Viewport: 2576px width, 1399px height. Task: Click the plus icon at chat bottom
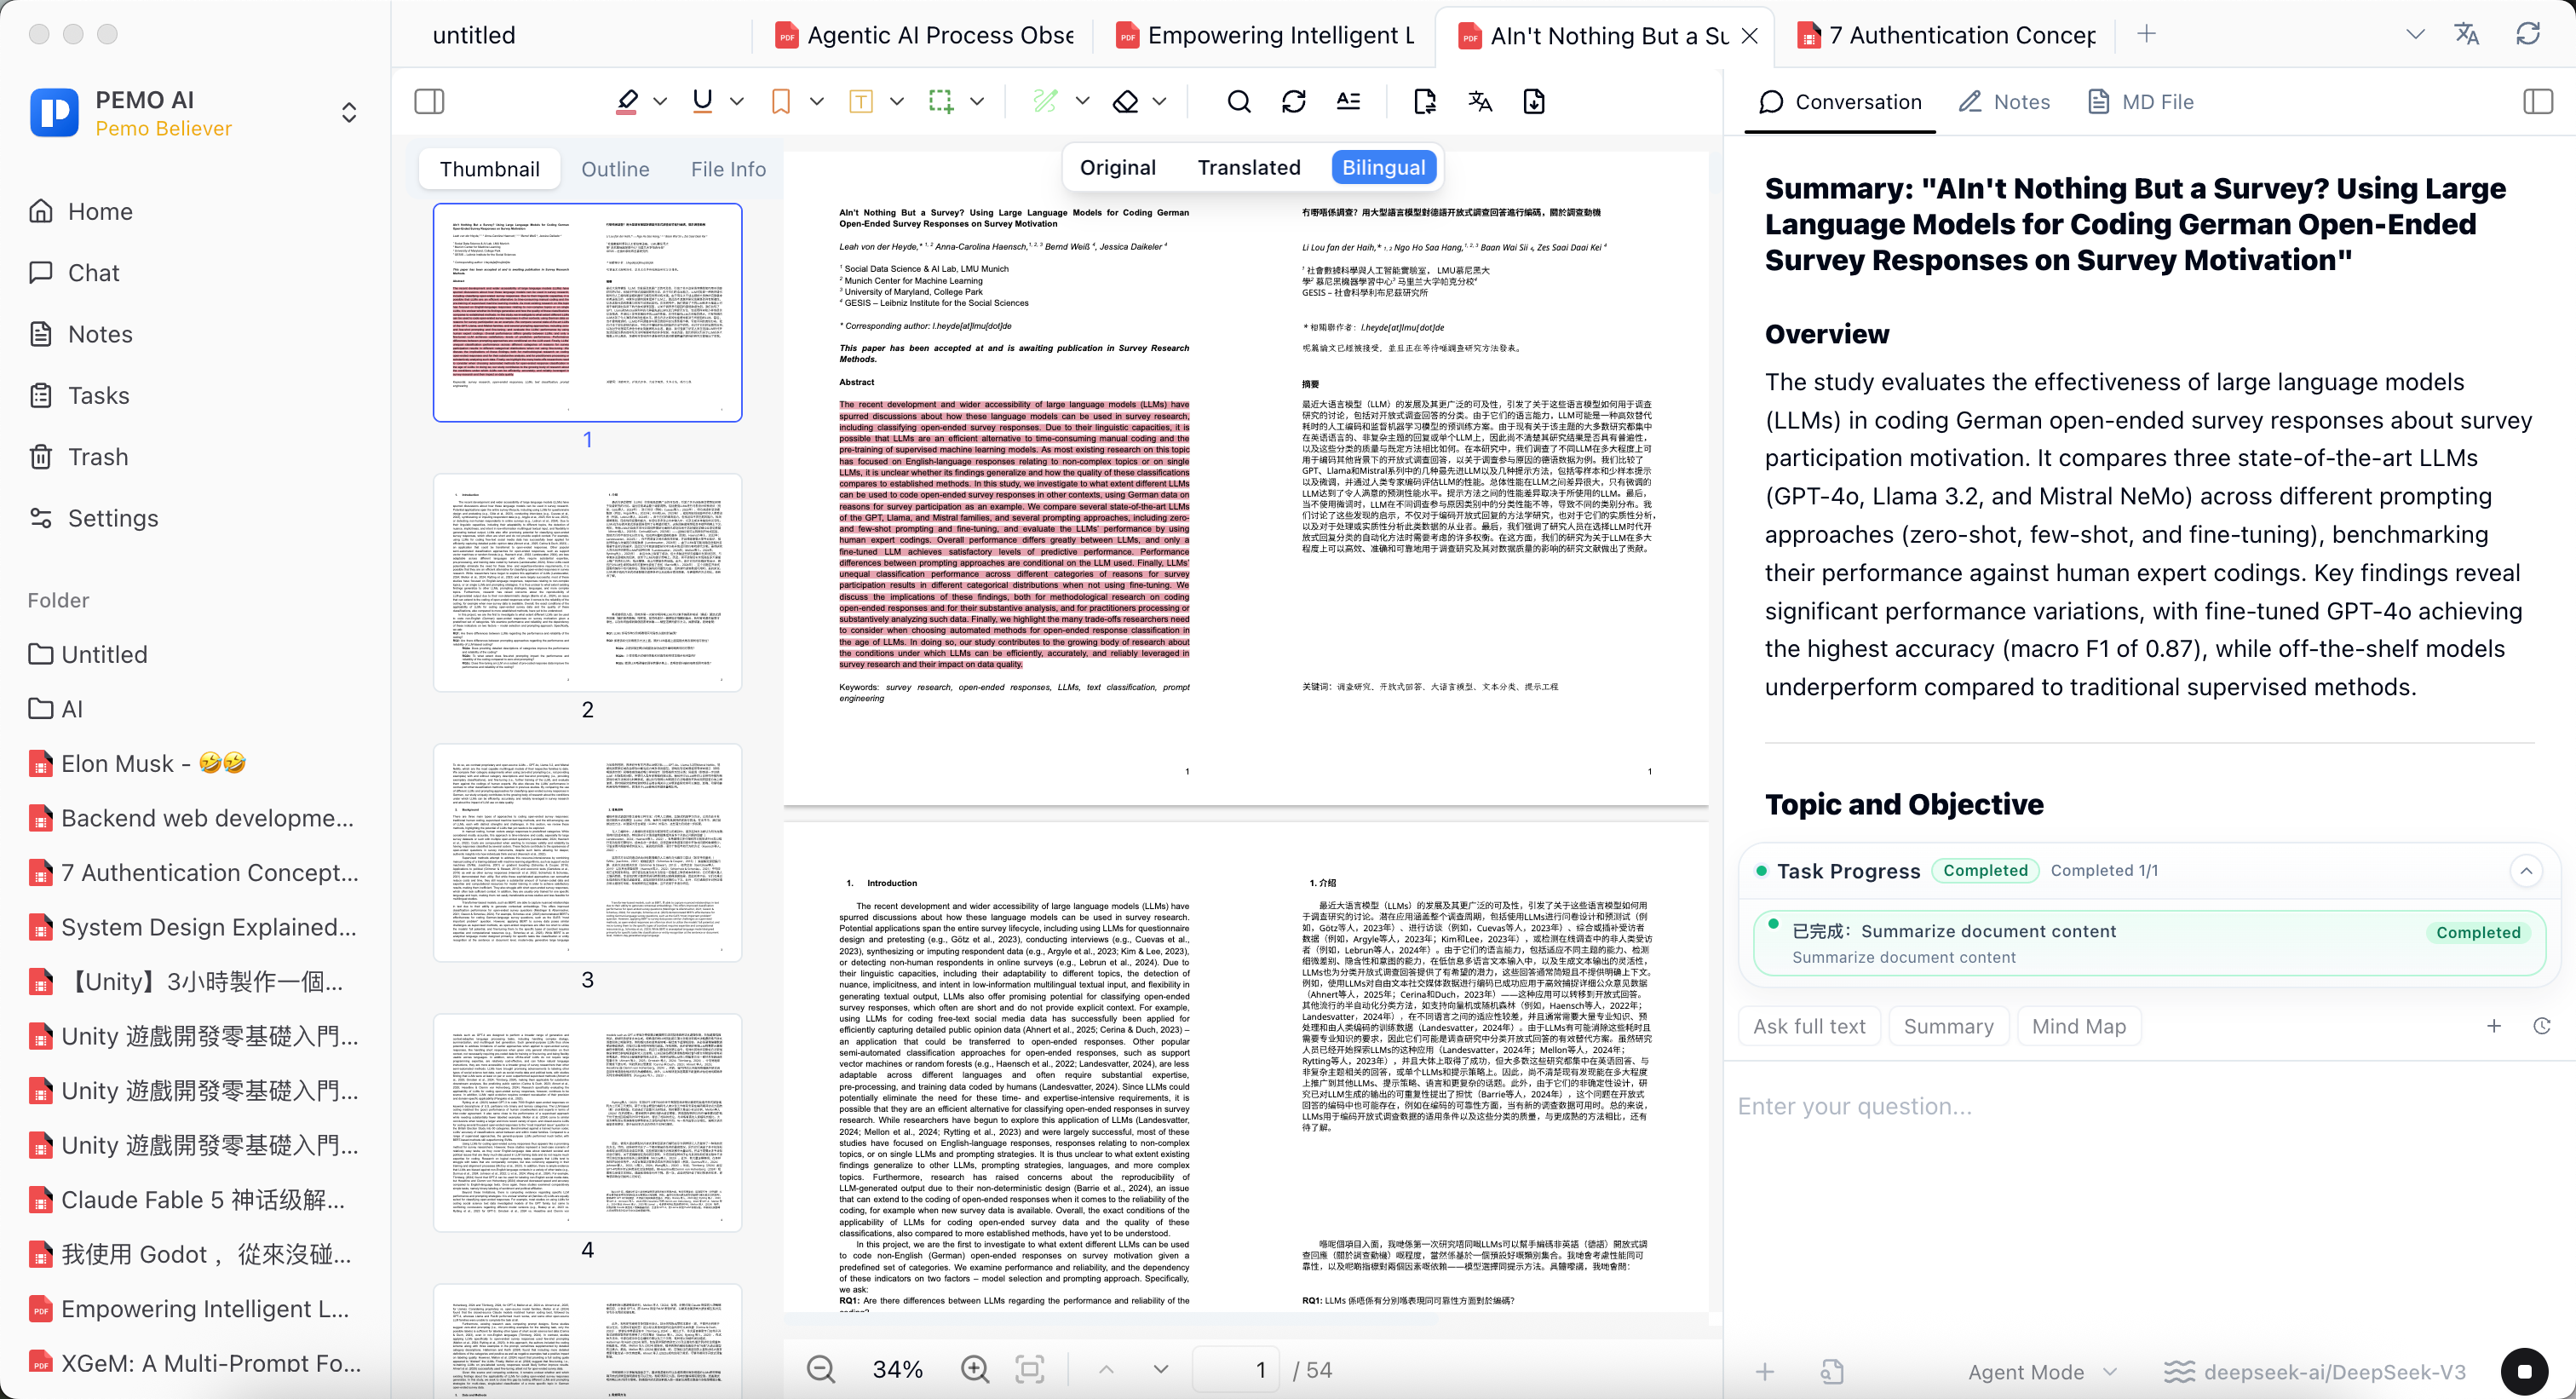point(1765,1372)
